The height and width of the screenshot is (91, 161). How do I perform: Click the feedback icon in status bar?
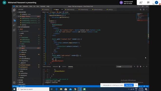click(x=144, y=86)
